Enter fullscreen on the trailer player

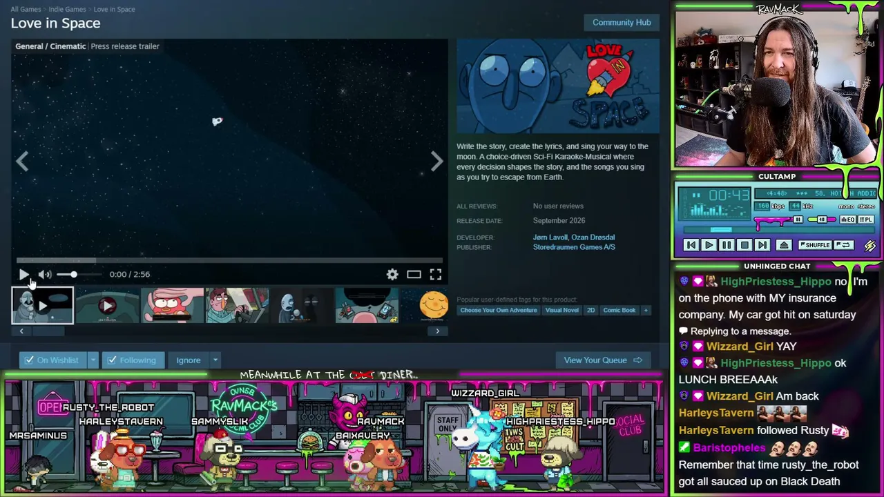pos(436,274)
